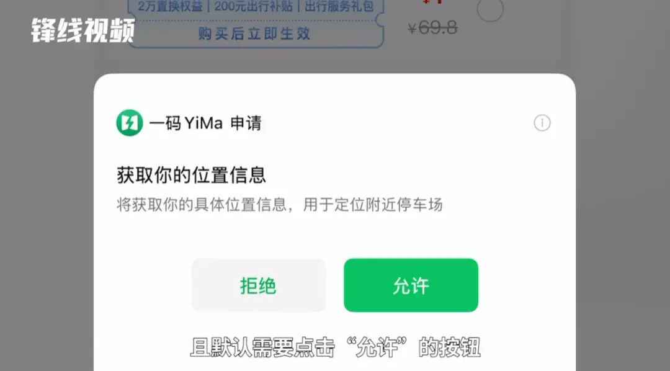Image resolution: width=670 pixels, height=371 pixels.
Task: Tap the 出行服务礼包 coupon text
Action: 339,6
